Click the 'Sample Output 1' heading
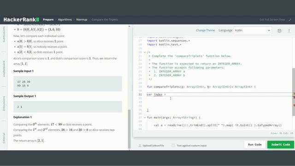Screen dimensions: 295x166 point(24,96)
